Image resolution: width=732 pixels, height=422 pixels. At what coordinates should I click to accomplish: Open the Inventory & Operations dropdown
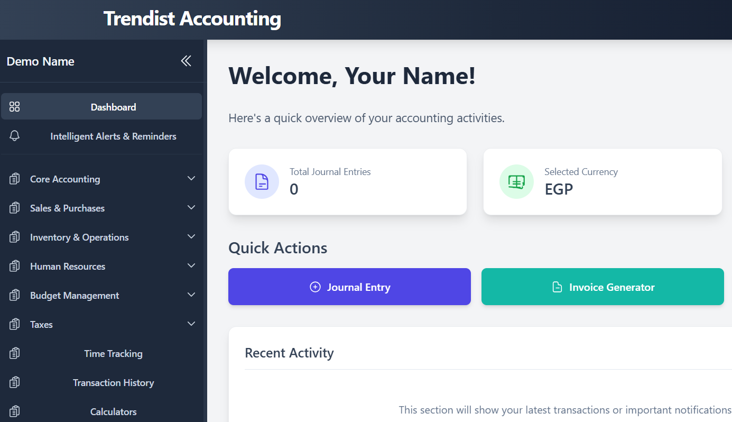click(191, 236)
